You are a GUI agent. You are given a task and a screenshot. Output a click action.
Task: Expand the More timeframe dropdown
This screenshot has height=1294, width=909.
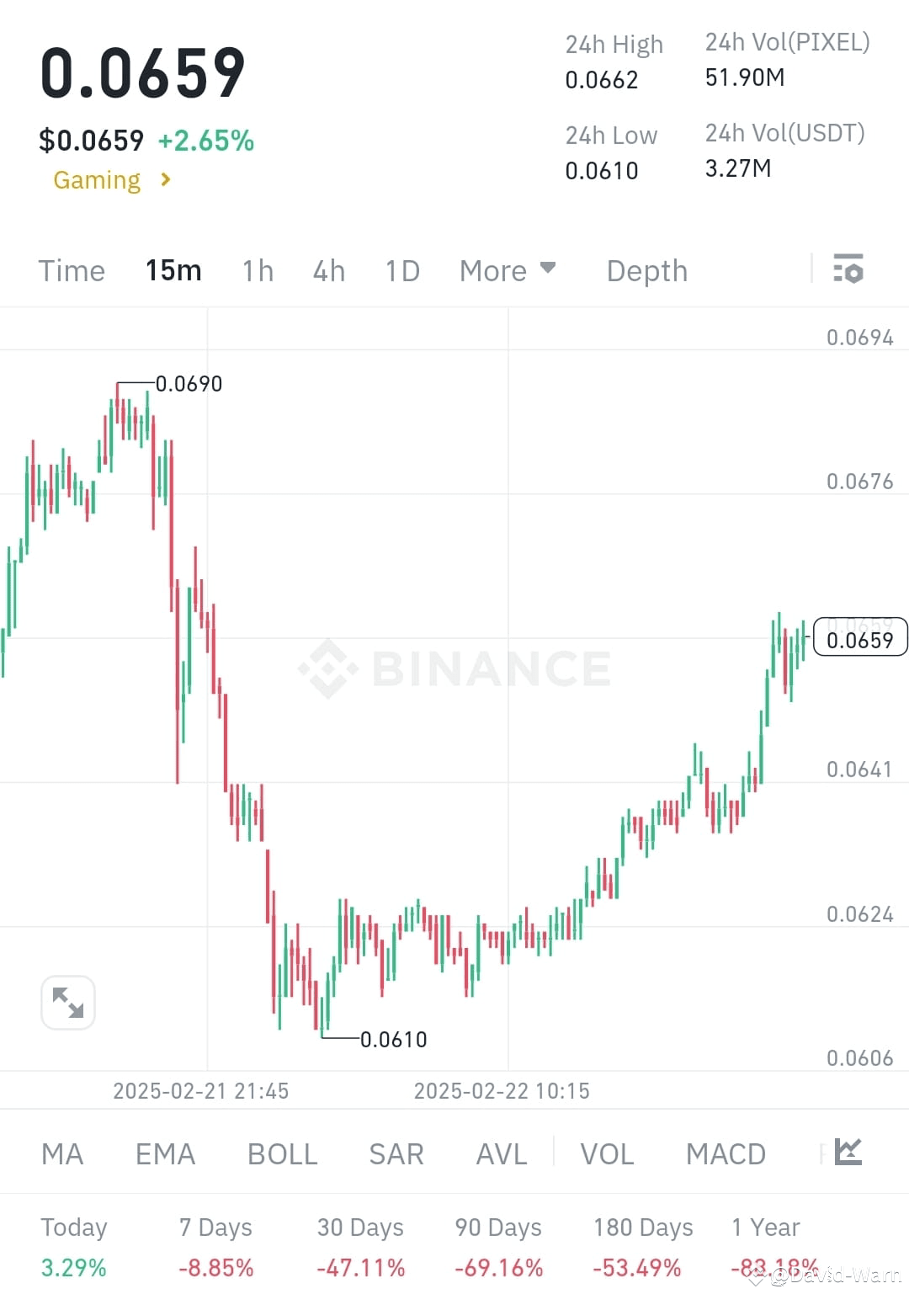point(508,270)
